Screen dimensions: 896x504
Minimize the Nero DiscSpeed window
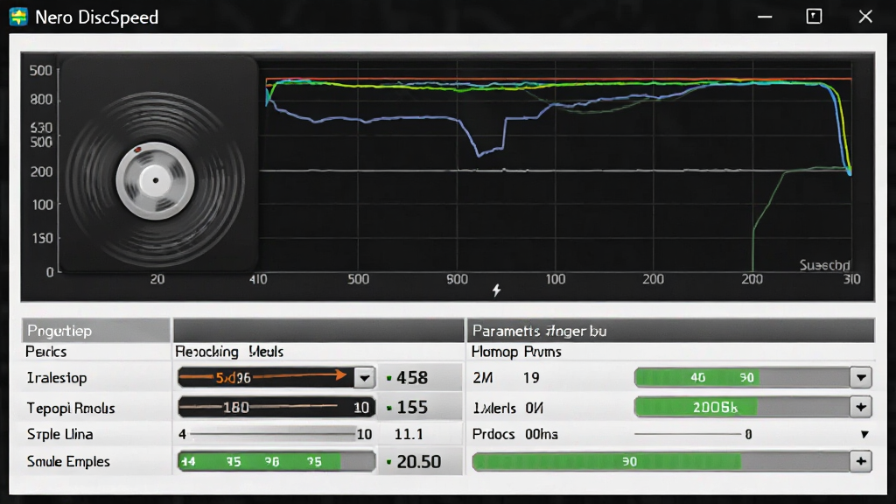click(x=765, y=17)
